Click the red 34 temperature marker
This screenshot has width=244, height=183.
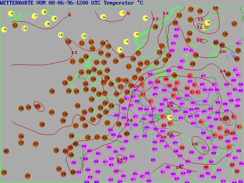pos(220,137)
